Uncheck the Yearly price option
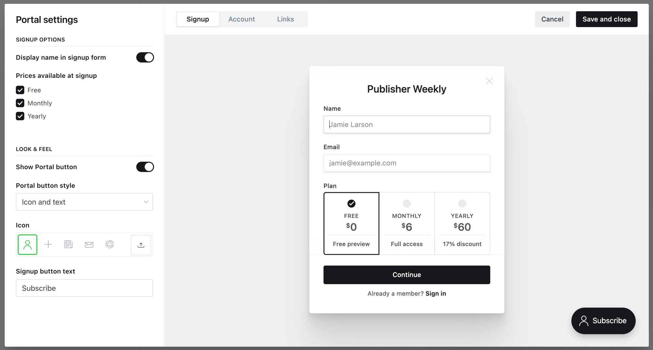This screenshot has width=653, height=350. [x=20, y=116]
